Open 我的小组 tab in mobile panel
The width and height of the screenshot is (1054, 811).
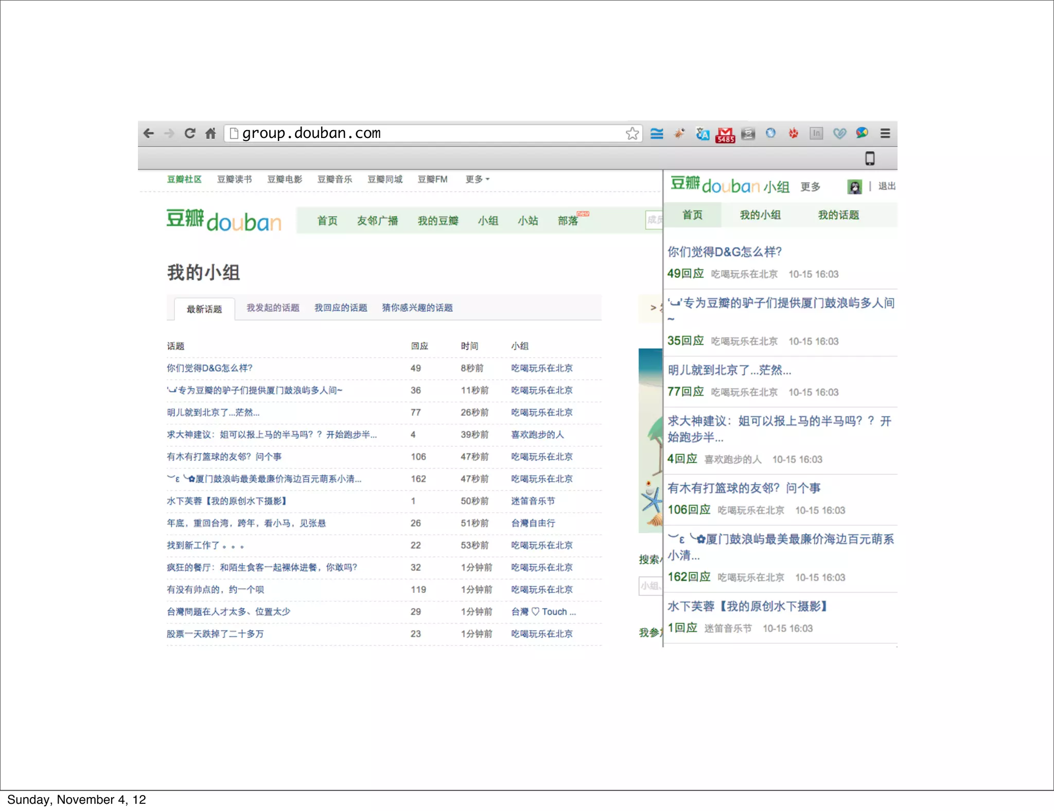tap(760, 215)
